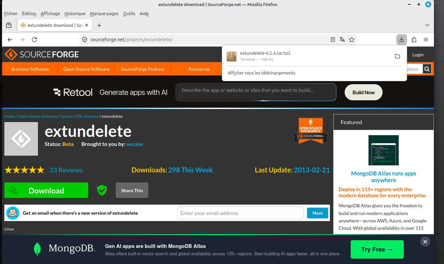Open the site security shield icon
444x264 pixels.
tap(85, 40)
